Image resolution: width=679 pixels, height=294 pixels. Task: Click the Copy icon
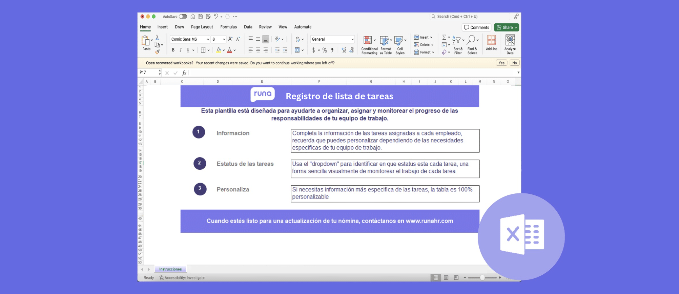coord(157,45)
